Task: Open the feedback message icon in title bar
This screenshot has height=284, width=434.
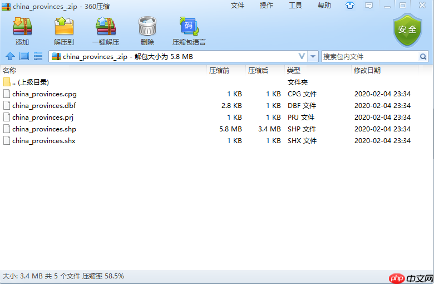Action: click(369, 6)
